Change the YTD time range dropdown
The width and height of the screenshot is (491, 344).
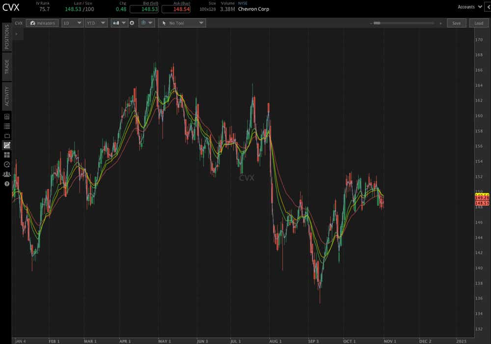coord(96,23)
